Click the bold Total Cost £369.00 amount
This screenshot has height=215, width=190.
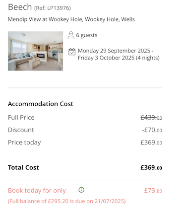151,168
